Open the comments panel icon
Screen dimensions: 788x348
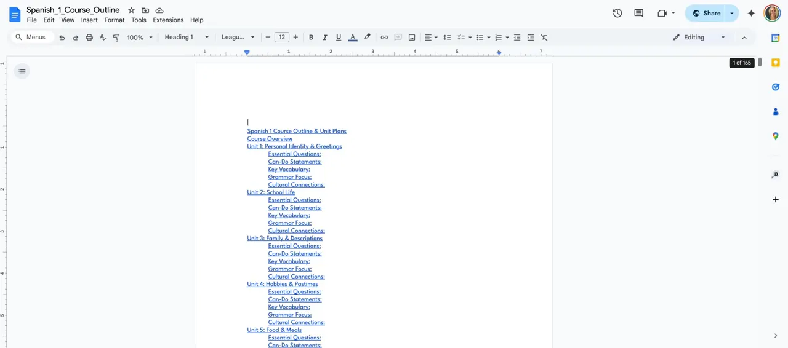638,13
